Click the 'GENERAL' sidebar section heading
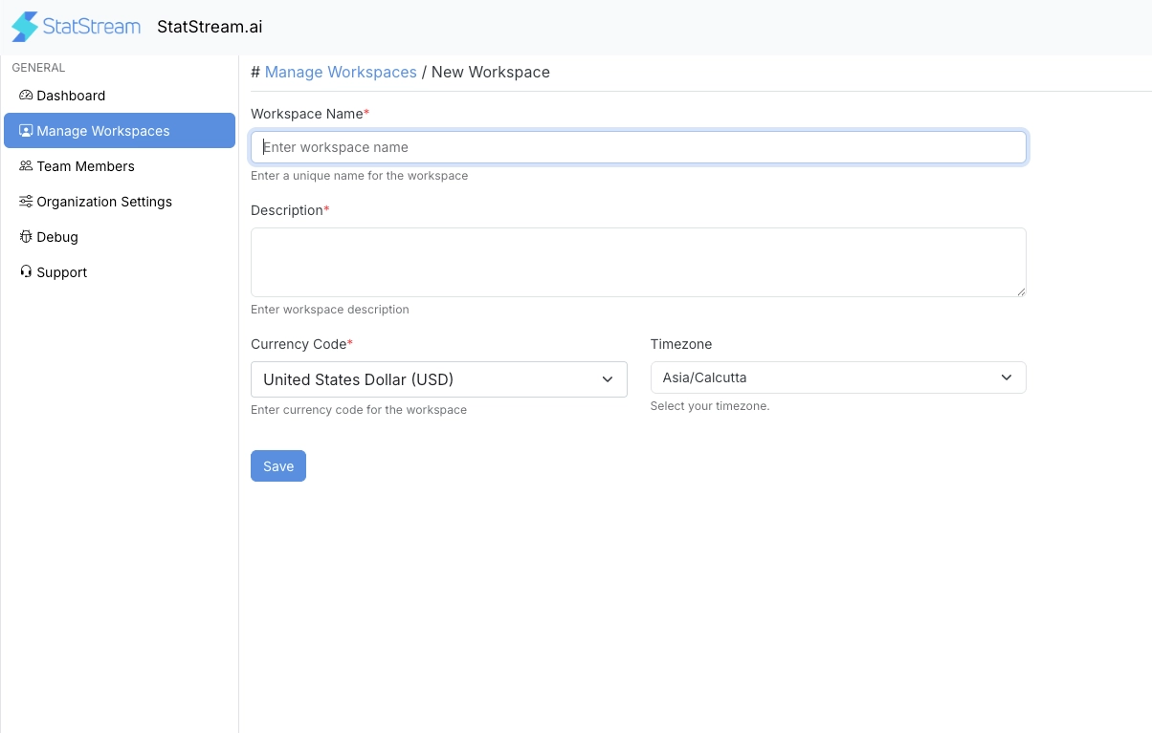1152x733 pixels. click(x=38, y=68)
